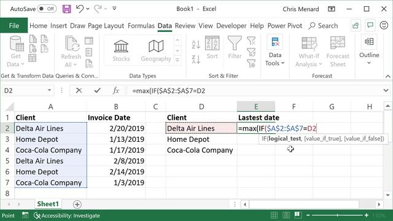The height and width of the screenshot is (221, 393).
Task: Open What-If Analysis menu
Action: [309, 52]
